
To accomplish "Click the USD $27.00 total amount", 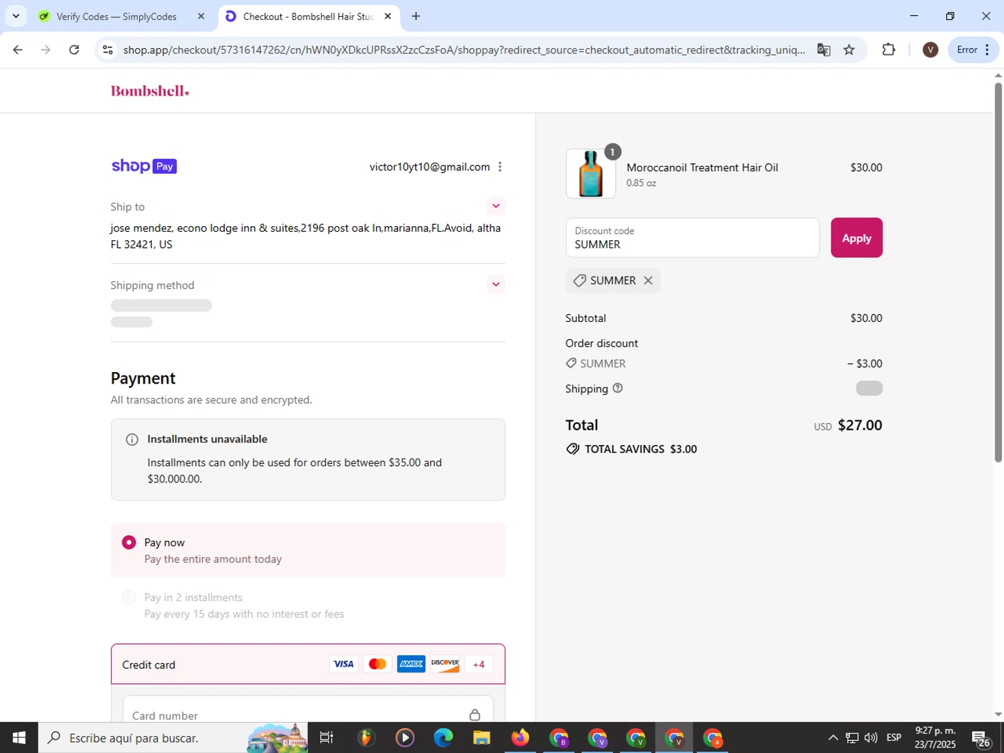I will pos(848,425).
